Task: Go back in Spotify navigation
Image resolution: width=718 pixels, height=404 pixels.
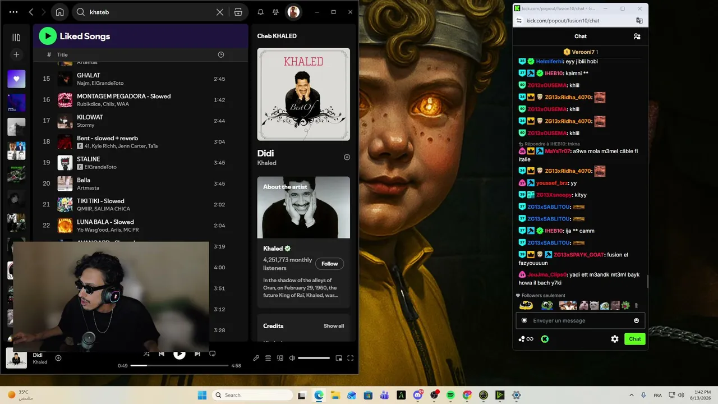Action: tap(31, 12)
